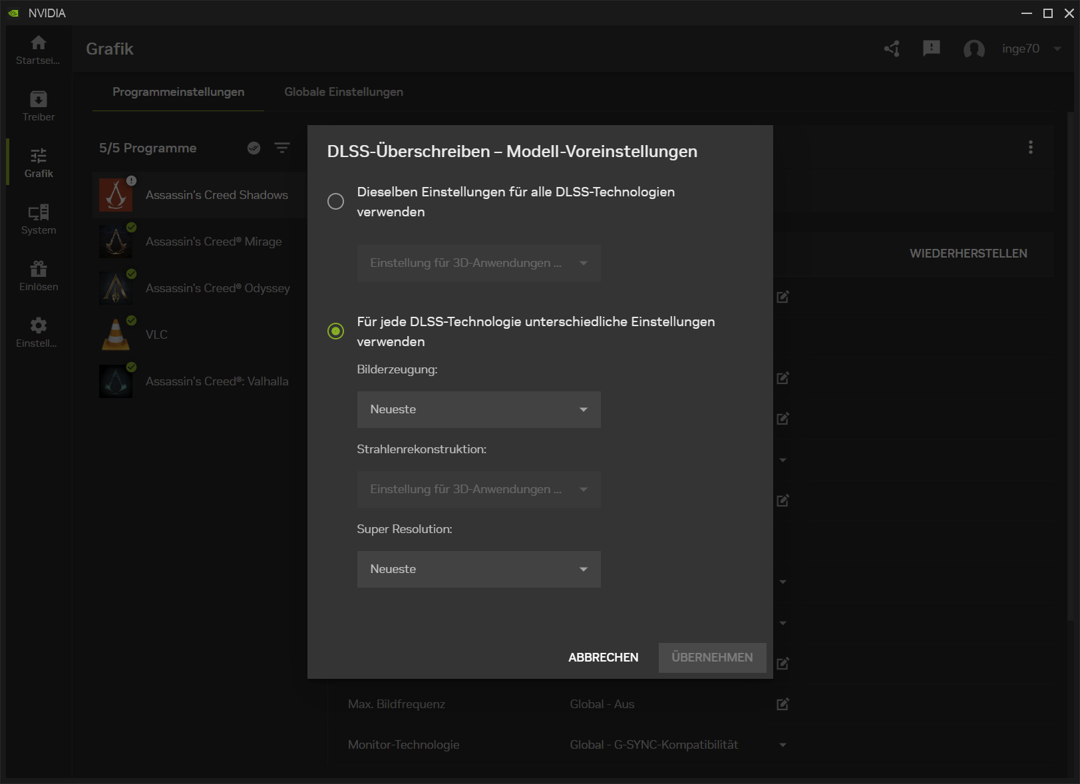Open the Strahlenrekonstruktion dropdown
This screenshot has height=784, width=1080.
pos(478,489)
